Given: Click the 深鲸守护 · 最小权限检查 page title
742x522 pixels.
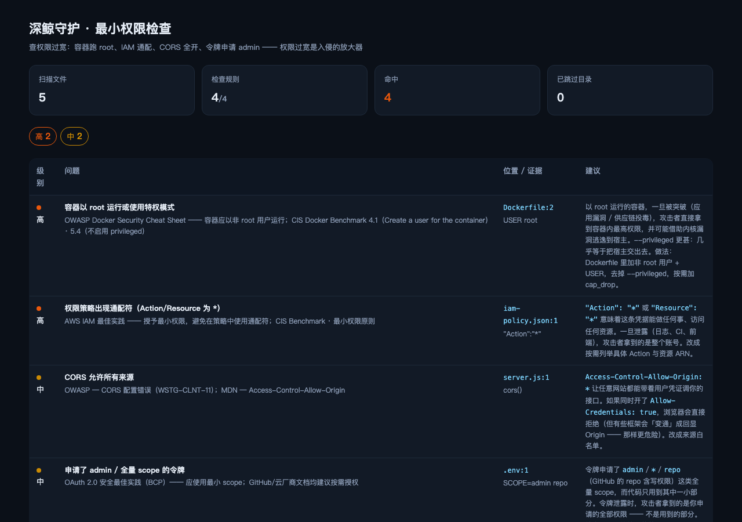Looking at the screenshot, I should [100, 28].
